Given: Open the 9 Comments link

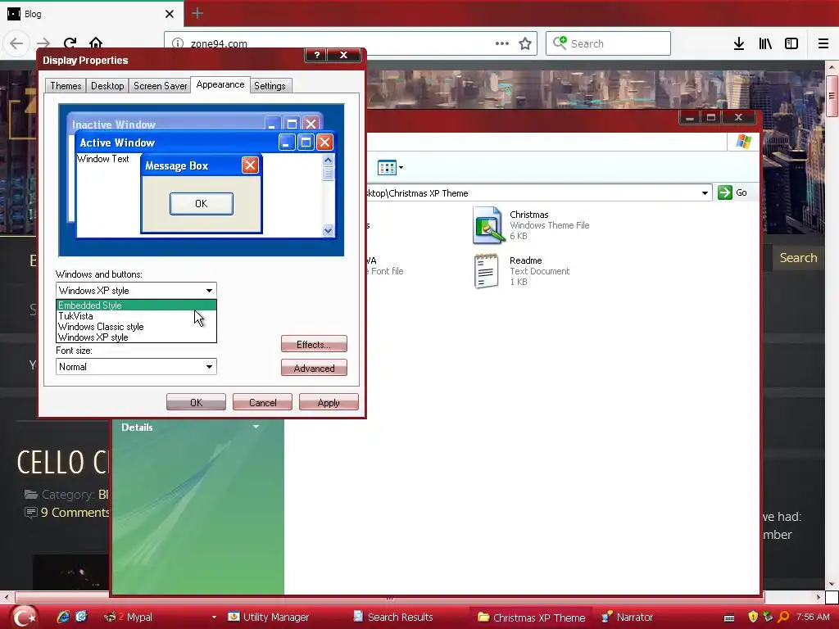Looking at the screenshot, I should tap(75, 513).
